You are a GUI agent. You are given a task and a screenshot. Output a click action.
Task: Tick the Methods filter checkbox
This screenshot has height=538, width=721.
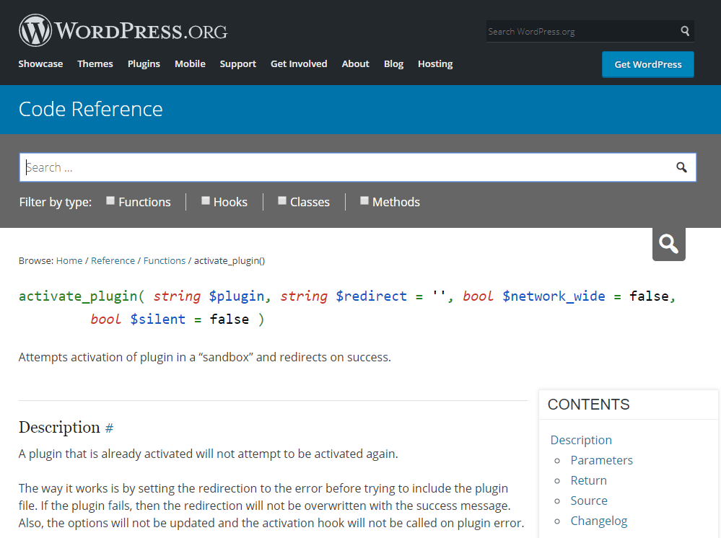pos(364,200)
